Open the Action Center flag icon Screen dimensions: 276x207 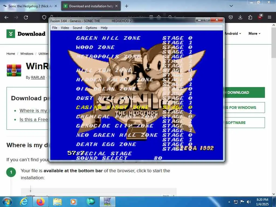(242, 202)
